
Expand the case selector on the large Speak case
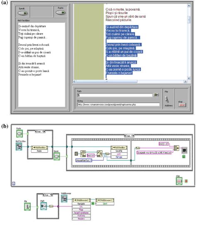(x=129, y=135)
